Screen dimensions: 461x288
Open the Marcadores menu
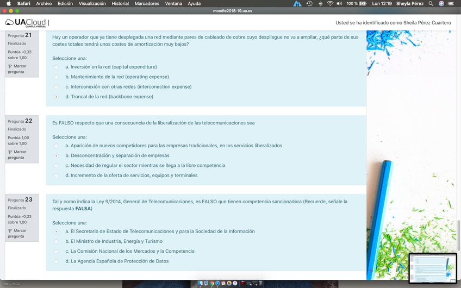point(147,3)
